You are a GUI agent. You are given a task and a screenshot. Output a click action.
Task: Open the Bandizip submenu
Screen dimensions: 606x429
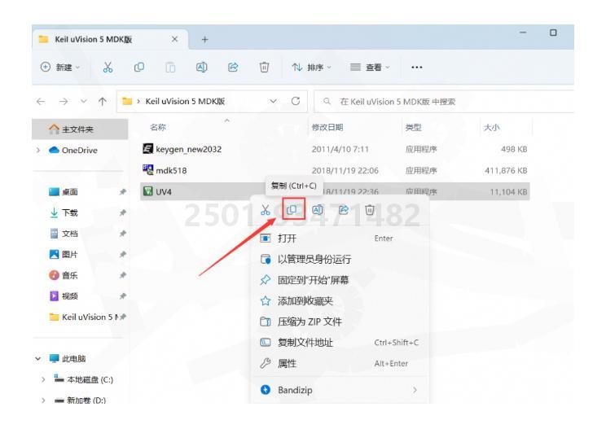(340, 390)
